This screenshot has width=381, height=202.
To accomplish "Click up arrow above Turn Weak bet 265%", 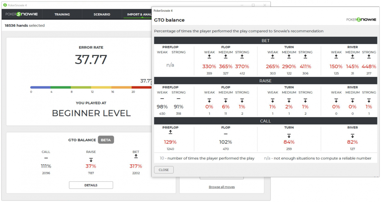I will (x=272, y=57).
